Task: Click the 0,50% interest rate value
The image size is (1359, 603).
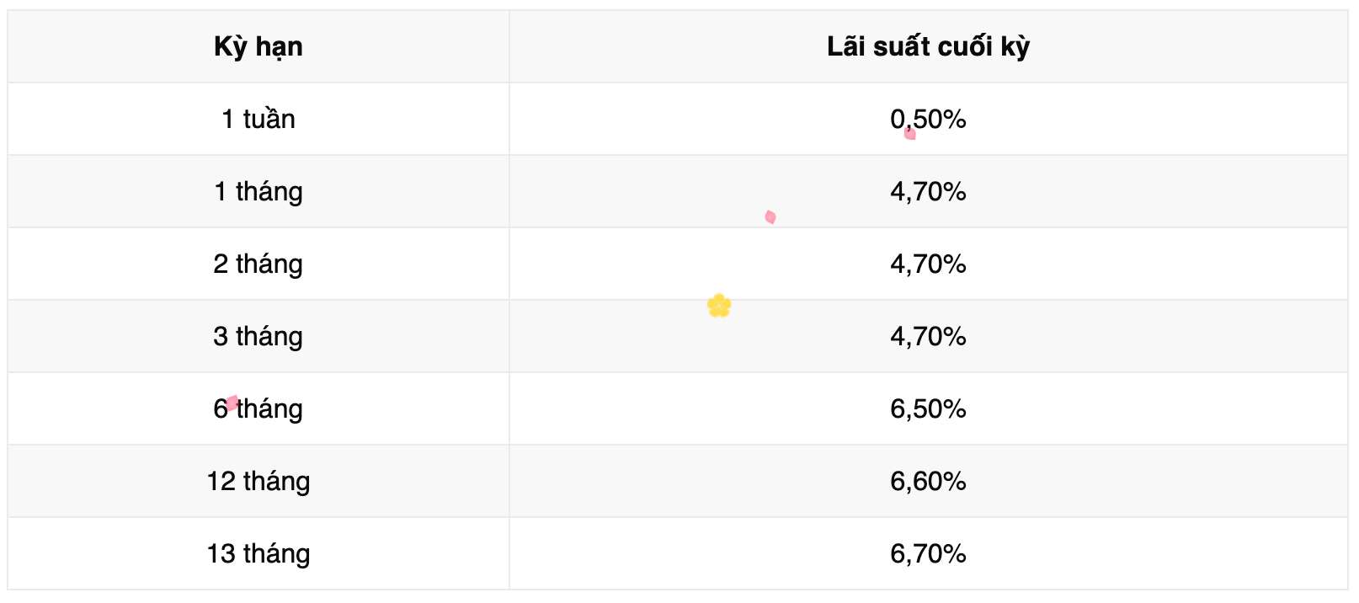Action: (x=928, y=119)
